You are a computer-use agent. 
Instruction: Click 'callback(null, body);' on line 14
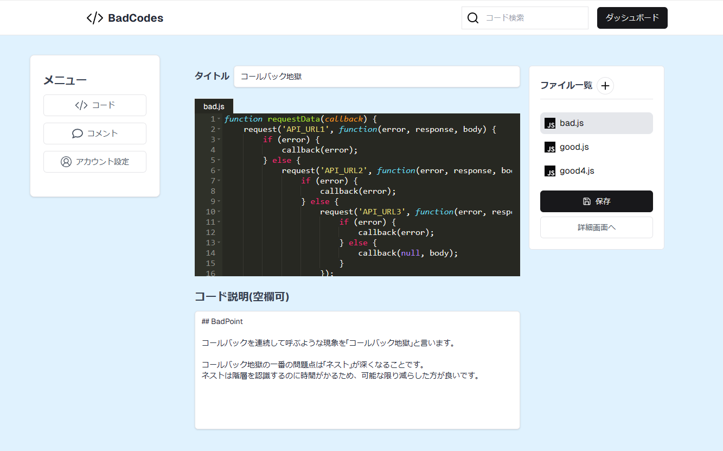tap(408, 253)
